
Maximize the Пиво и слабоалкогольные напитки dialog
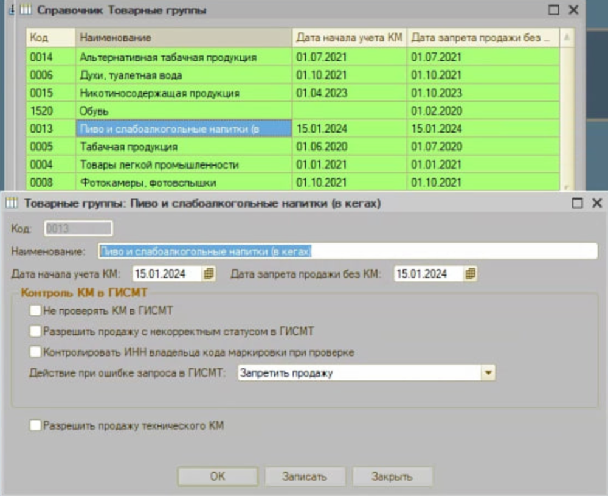click(x=578, y=203)
